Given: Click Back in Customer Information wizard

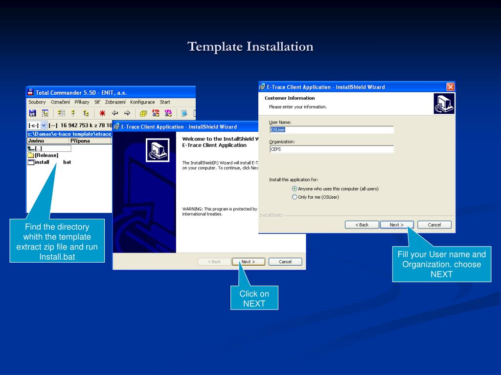Looking at the screenshot, I should 362,225.
